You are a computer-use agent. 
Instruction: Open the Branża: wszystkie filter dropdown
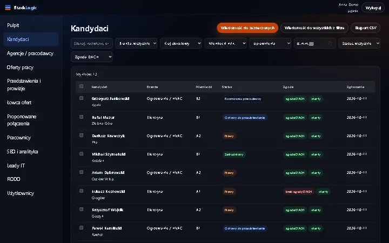point(136,43)
